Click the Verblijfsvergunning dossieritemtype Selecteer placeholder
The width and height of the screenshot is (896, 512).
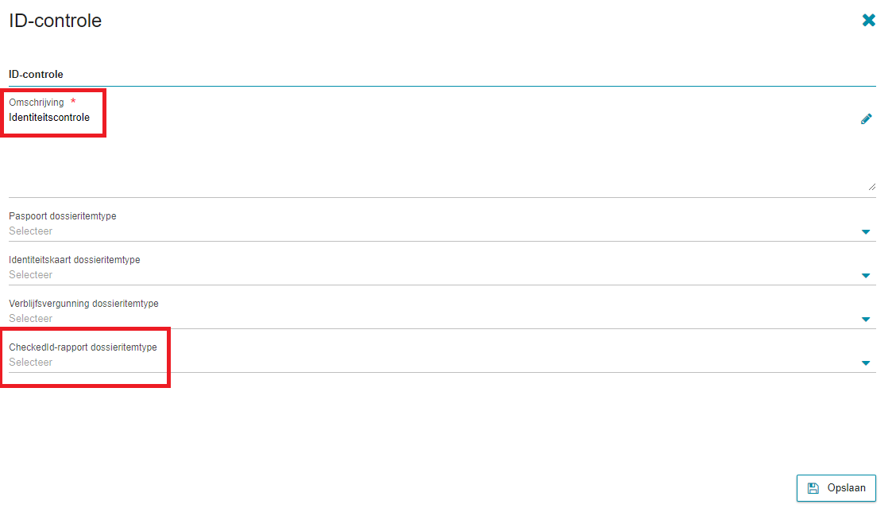[x=30, y=319]
